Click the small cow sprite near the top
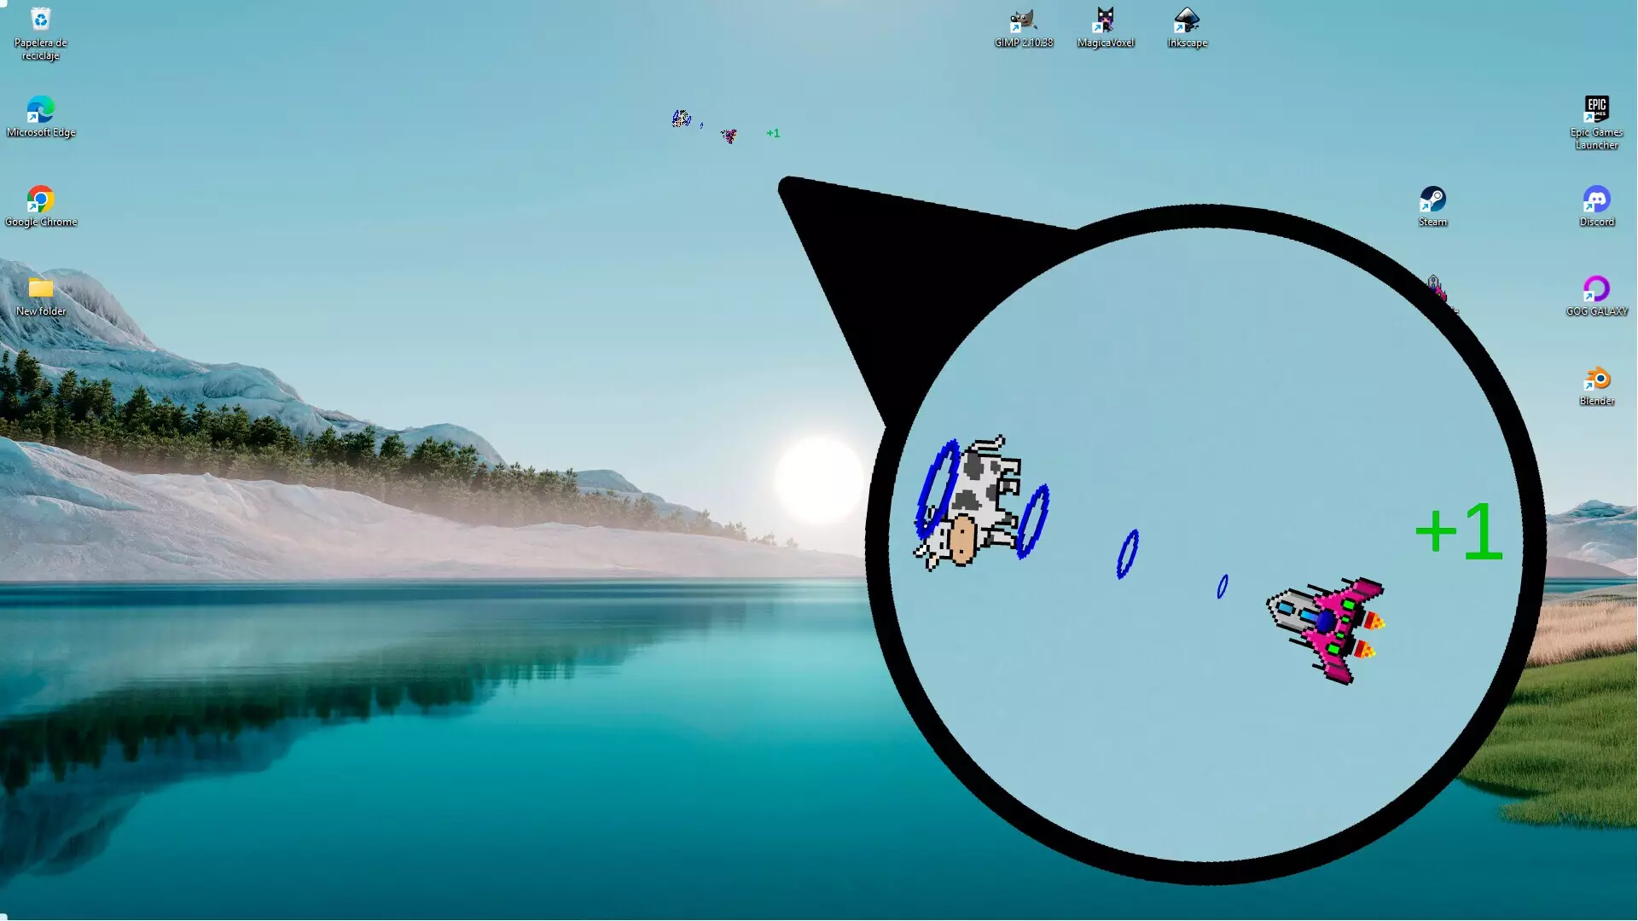 tap(681, 119)
